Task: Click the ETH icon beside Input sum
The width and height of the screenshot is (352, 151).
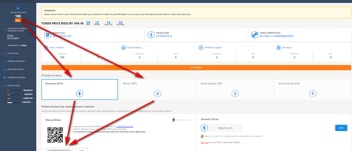Action: coord(204,128)
